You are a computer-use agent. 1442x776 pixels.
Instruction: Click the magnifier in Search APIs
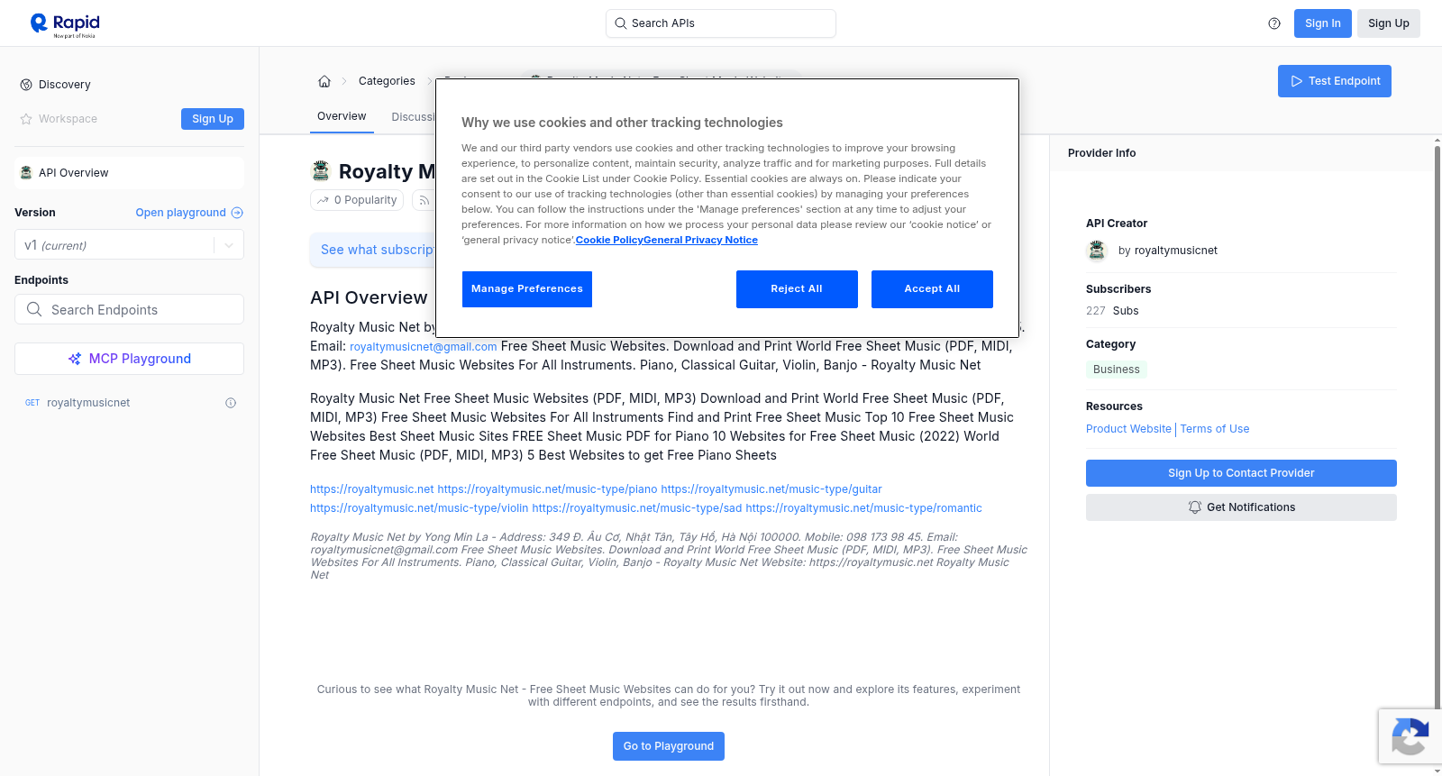pyautogui.click(x=620, y=23)
